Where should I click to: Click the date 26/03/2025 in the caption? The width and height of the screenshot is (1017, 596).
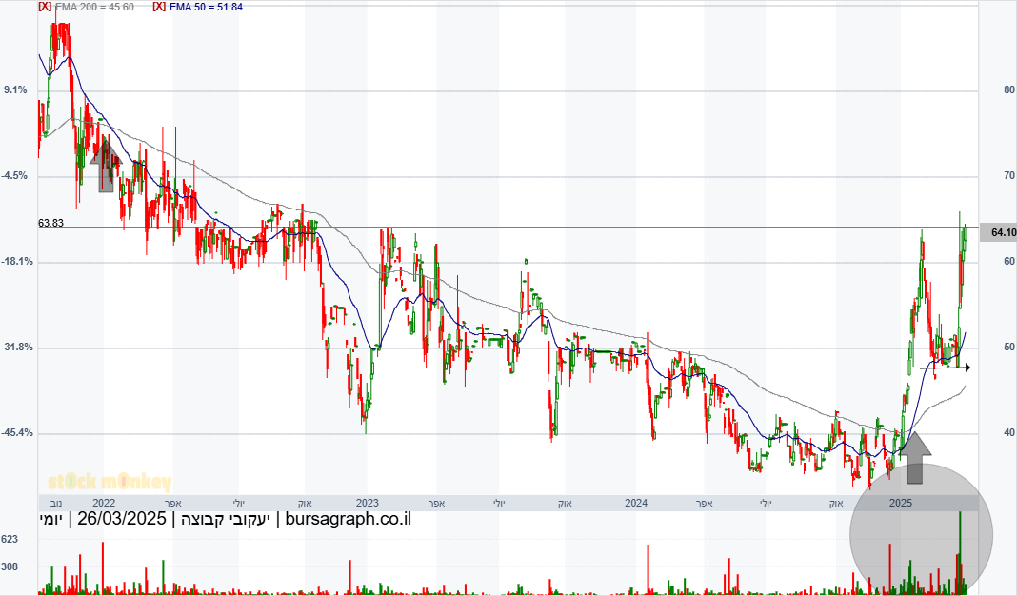[x=121, y=519]
